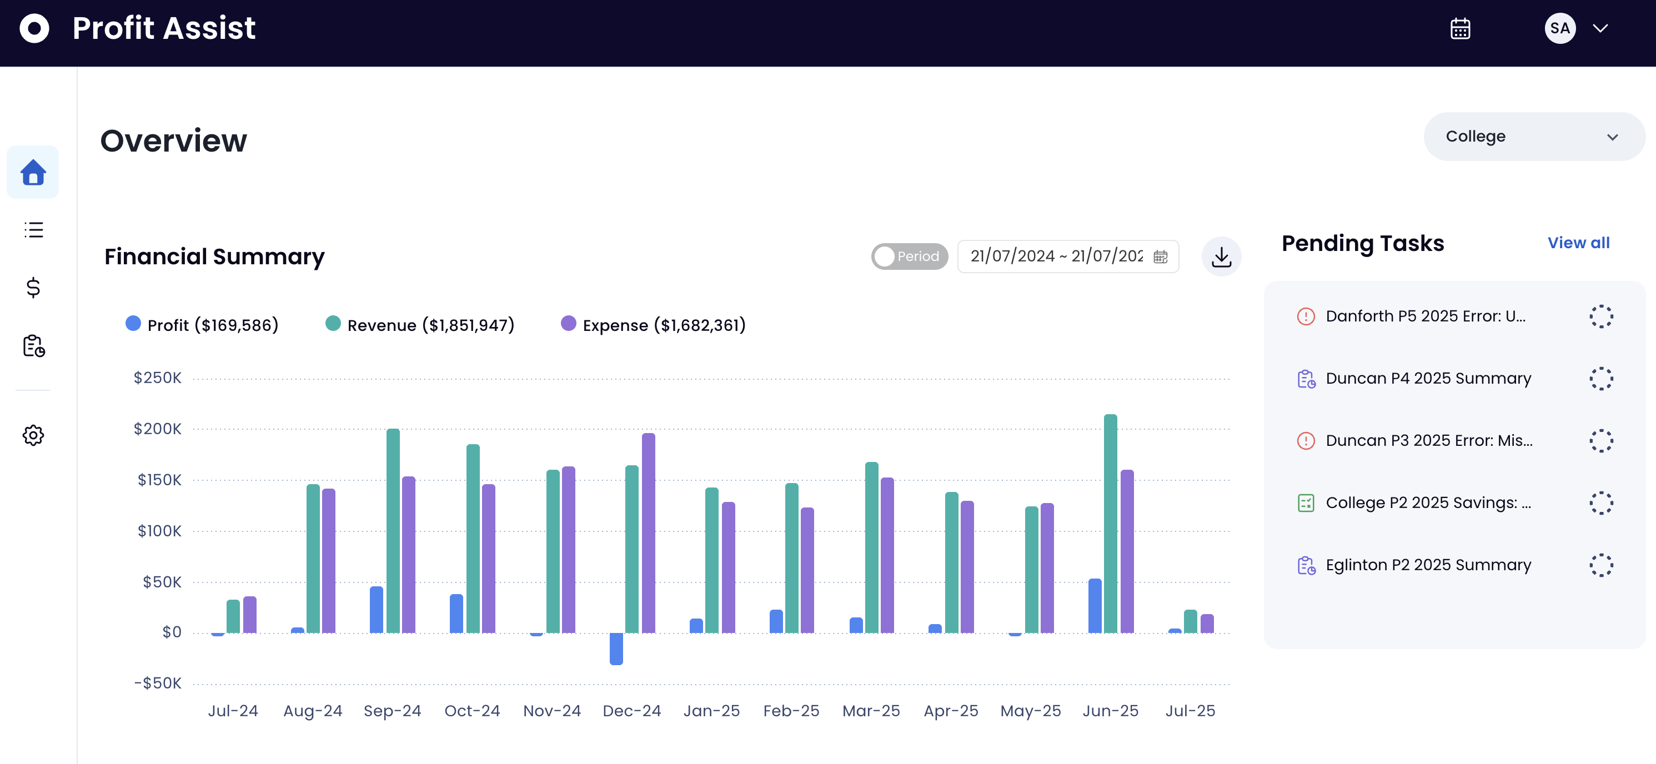The width and height of the screenshot is (1656, 764).
Task: Open Duncan P4 2025 Summary task
Action: pyautogui.click(x=1428, y=379)
